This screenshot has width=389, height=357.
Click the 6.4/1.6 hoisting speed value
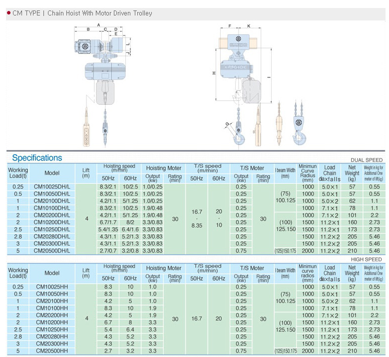click(130, 230)
